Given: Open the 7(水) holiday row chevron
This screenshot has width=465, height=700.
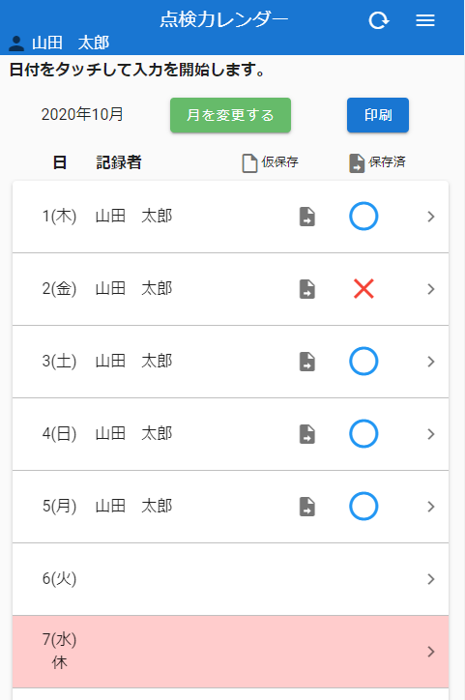Looking at the screenshot, I should coord(430,652).
